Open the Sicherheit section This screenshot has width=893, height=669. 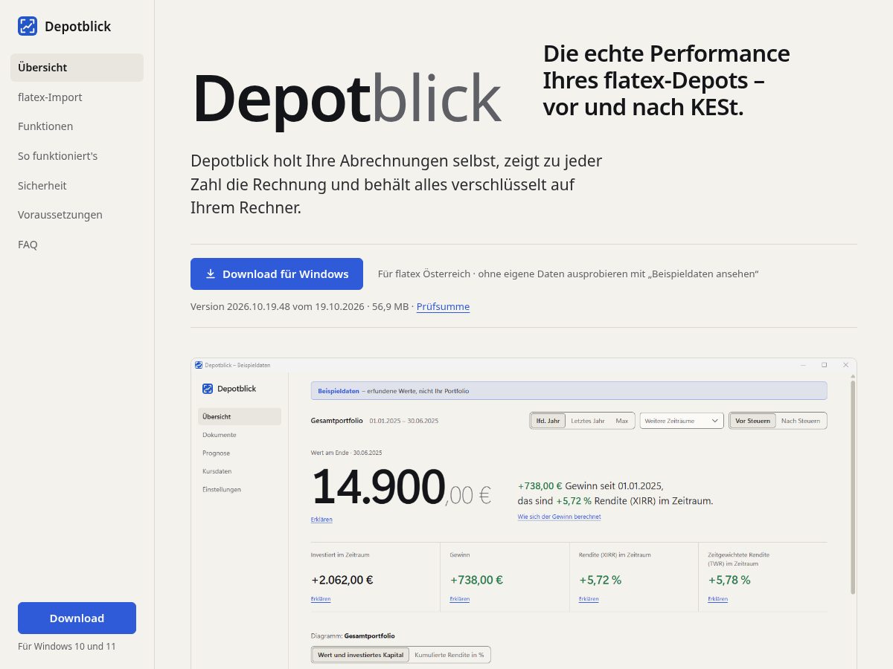(42, 186)
